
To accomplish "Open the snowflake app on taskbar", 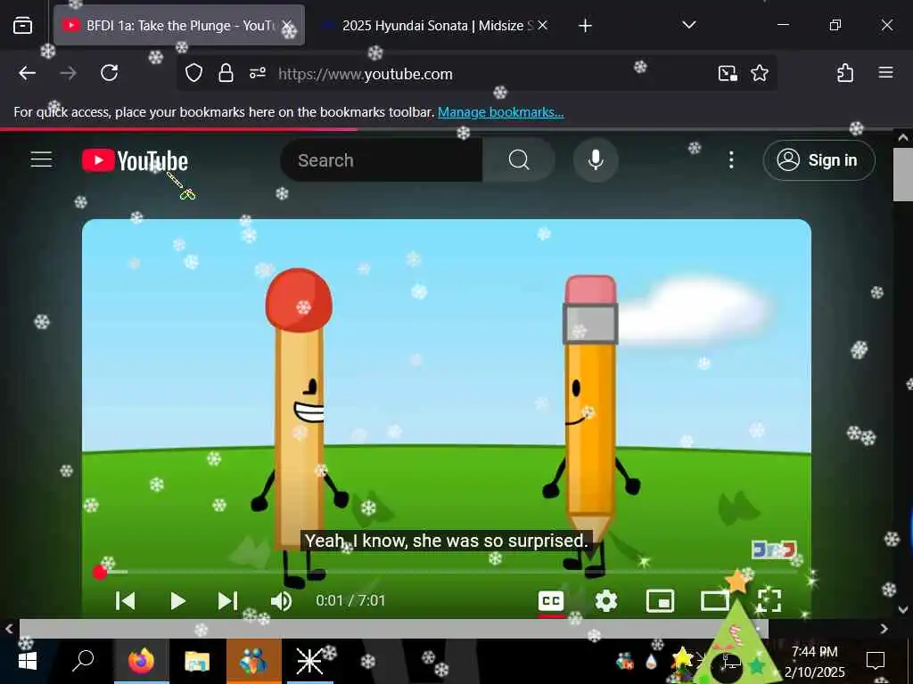I will [x=309, y=661].
